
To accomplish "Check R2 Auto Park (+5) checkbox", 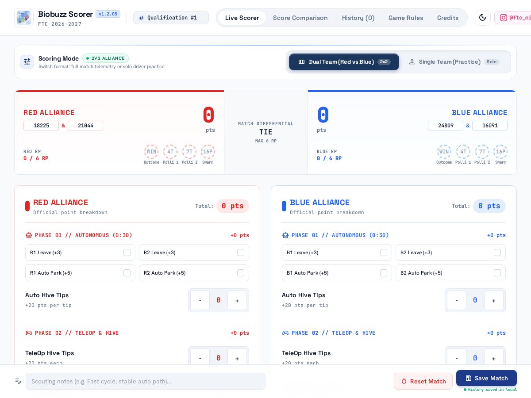I will click(x=241, y=273).
